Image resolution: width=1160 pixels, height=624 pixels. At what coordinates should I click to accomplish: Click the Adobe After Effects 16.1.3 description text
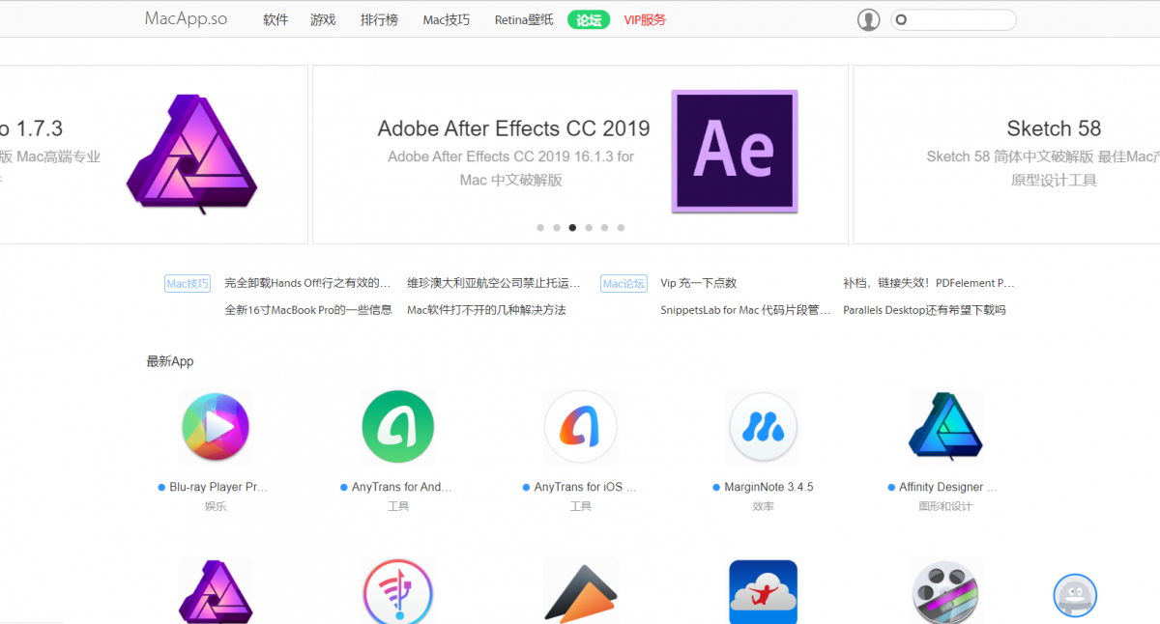tap(511, 168)
